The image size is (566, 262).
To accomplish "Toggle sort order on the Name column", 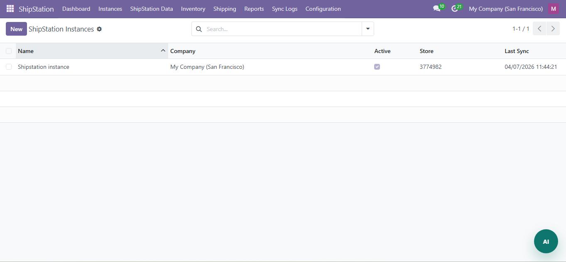I will pyautogui.click(x=26, y=51).
